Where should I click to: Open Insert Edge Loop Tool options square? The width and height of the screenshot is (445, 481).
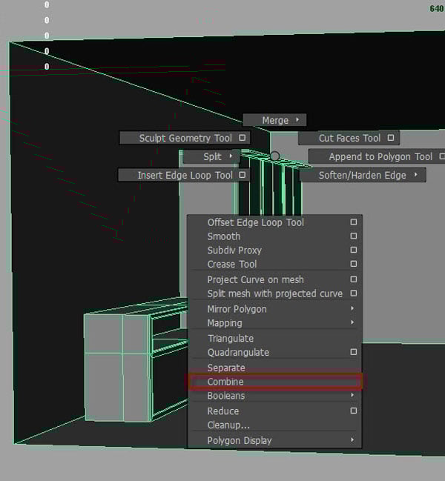pyautogui.click(x=242, y=176)
